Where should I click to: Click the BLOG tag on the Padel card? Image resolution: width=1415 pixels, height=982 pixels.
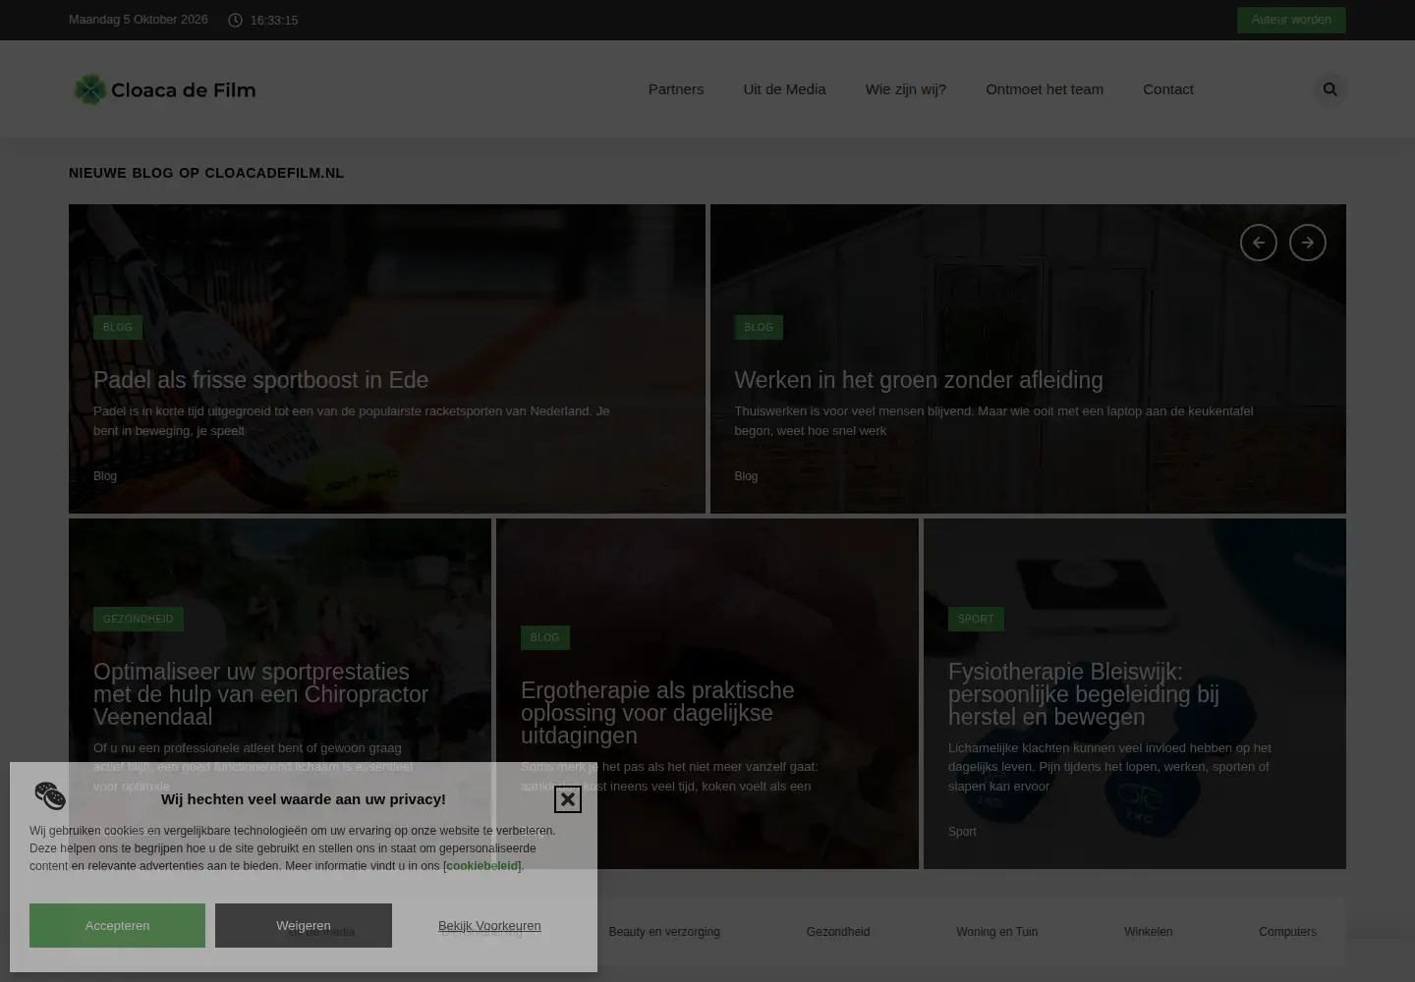tap(118, 327)
